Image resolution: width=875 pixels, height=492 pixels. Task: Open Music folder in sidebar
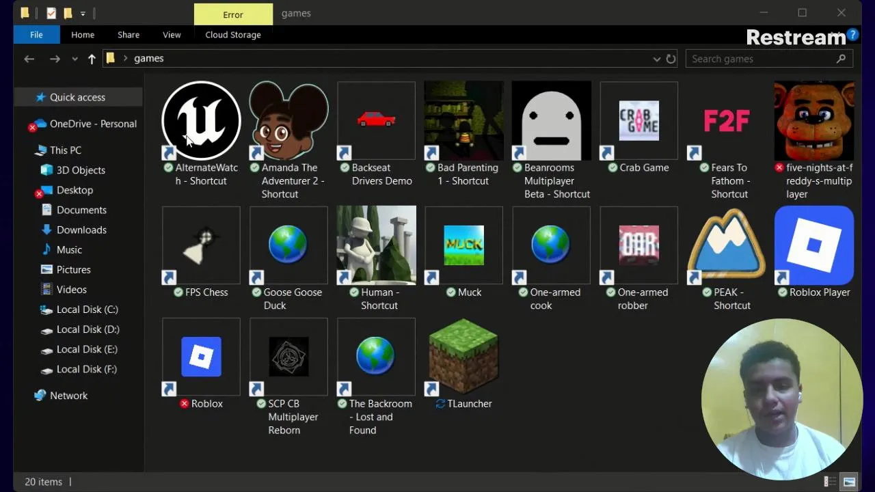69,249
